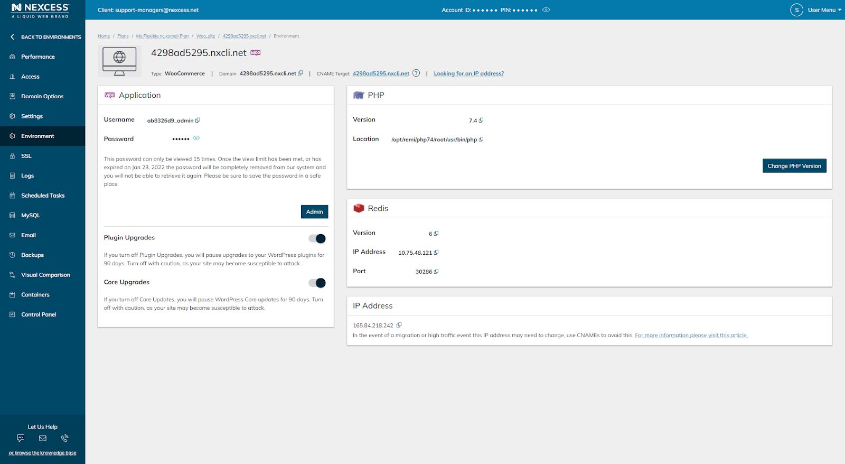Image resolution: width=845 pixels, height=464 pixels.
Task: Click the CNAME Target help question icon
Action: 416,73
